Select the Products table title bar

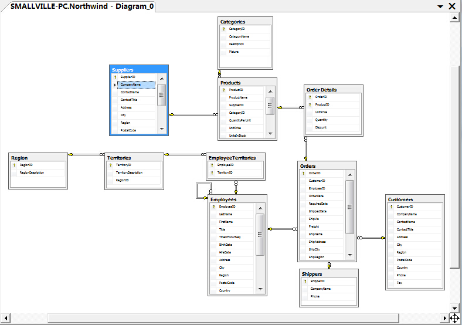pyautogui.click(x=247, y=83)
